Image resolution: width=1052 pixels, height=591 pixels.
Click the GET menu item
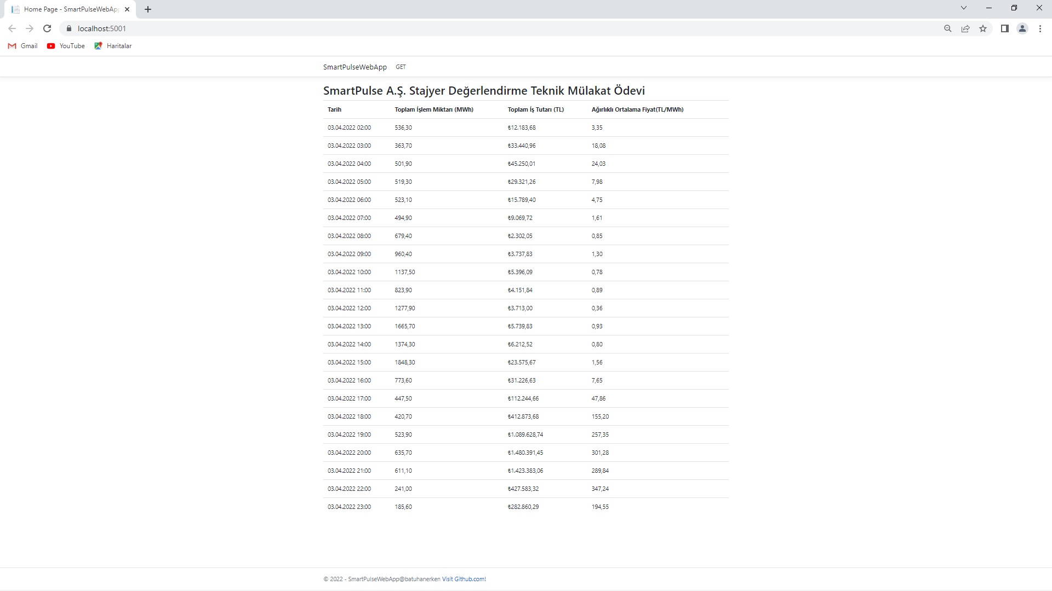(x=401, y=66)
